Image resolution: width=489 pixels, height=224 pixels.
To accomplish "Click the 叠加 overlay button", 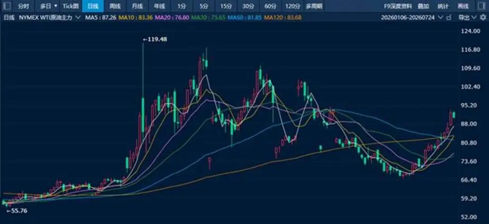I will point(423,6).
